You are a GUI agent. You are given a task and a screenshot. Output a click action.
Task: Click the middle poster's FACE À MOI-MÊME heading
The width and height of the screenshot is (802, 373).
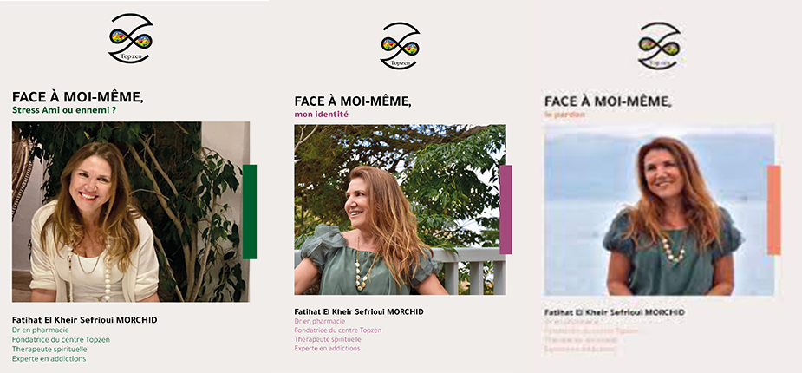[353, 101]
